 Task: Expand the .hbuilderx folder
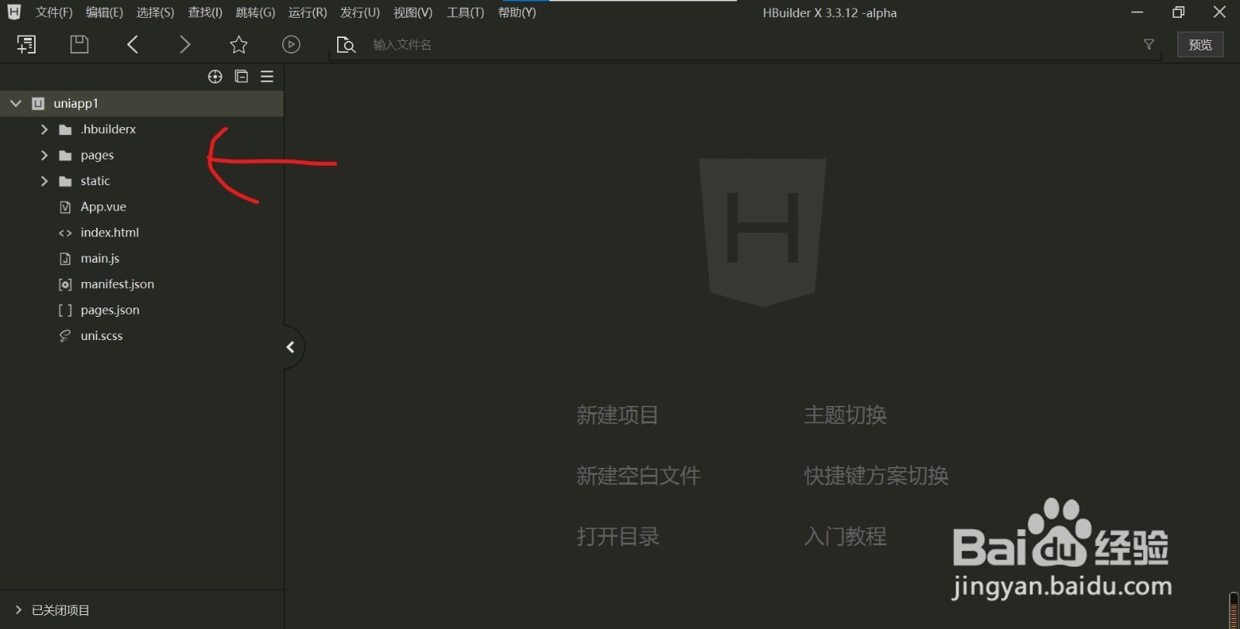[44, 129]
